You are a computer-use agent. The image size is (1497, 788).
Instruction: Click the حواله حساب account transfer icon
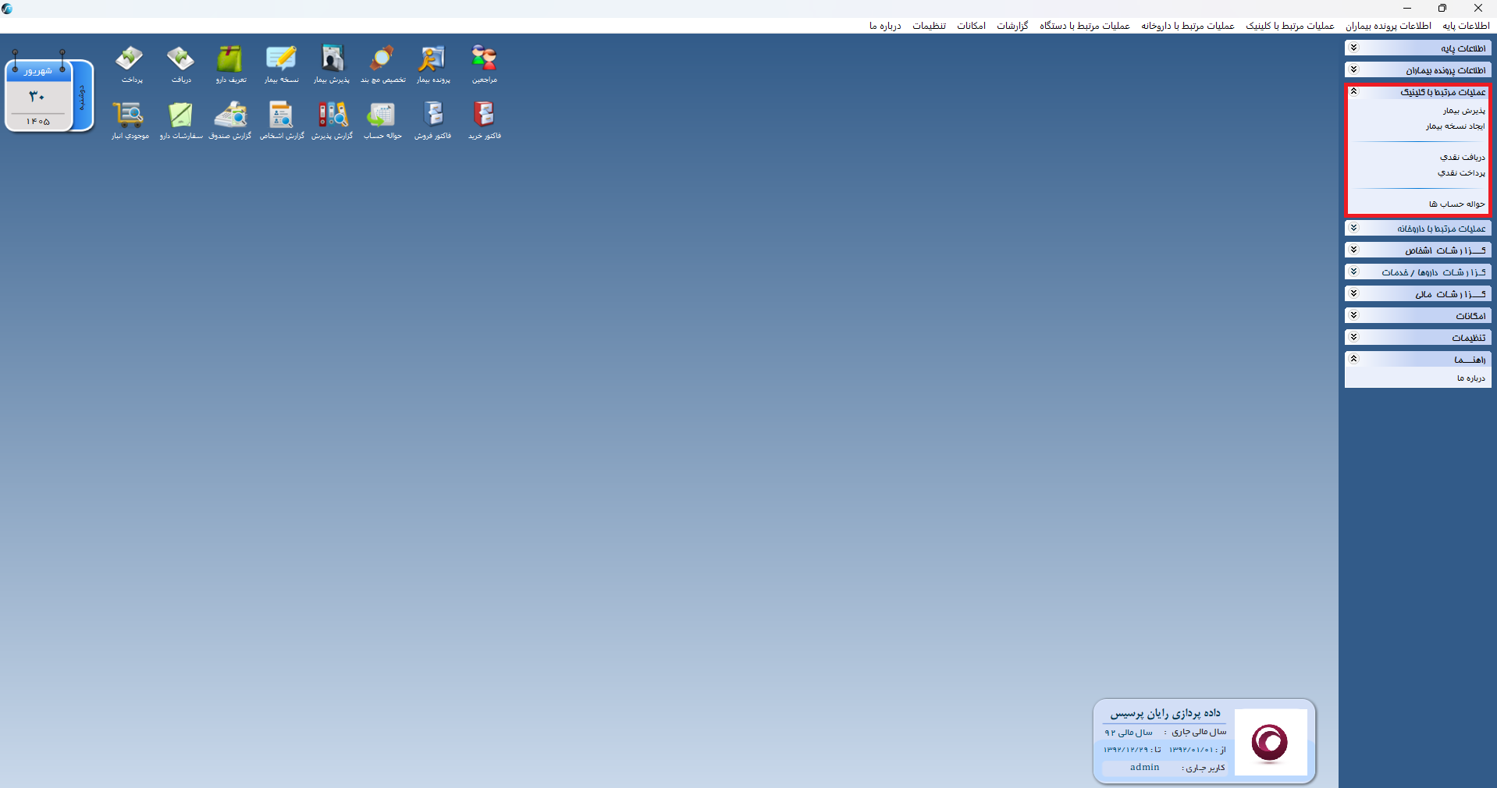coord(382,120)
